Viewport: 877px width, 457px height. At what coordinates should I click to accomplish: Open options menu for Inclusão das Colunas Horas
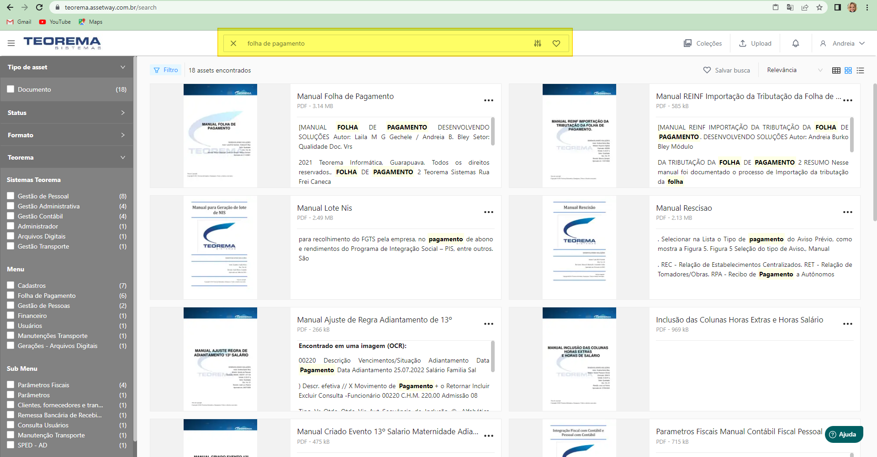click(x=848, y=324)
